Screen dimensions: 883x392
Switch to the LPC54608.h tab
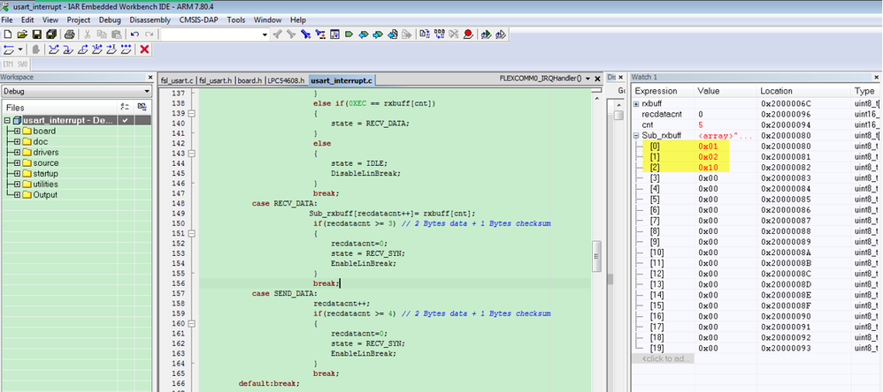(286, 80)
